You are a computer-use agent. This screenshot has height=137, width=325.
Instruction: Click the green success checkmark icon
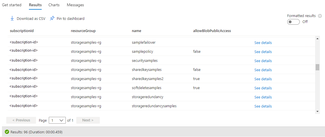pyautogui.click(x=7, y=132)
